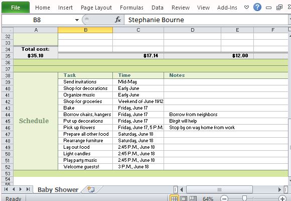Minimize the ribbon heart-shaped caret icon
This screenshot has height=201, width=291.
tap(246, 8)
